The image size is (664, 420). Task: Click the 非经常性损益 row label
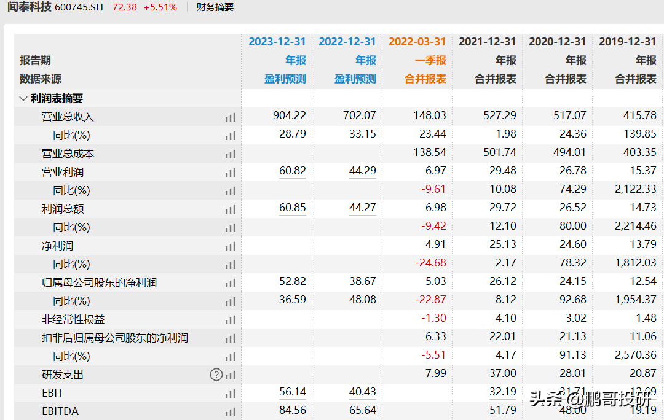[73, 320]
